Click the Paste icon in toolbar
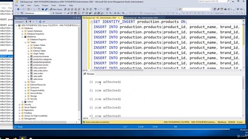Image resolution: width=248 pixels, height=139 pixels. pos(91,9)
